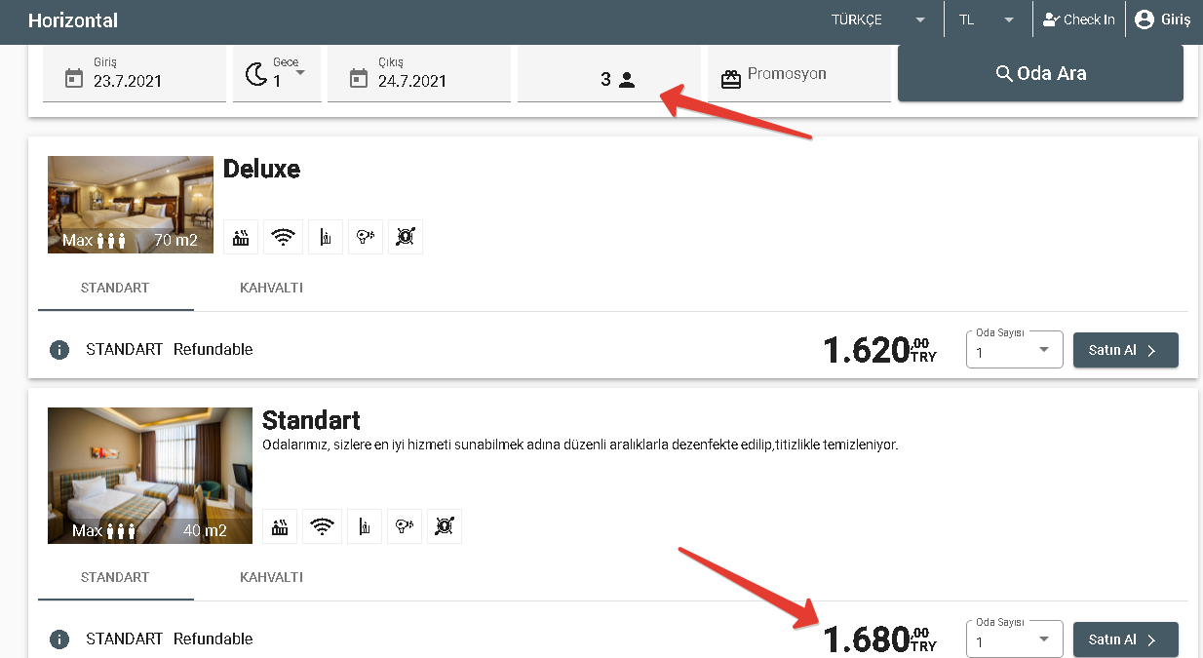The height and width of the screenshot is (658, 1203).
Task: Select the STANDART tab under Standart room
Action: coord(115,577)
